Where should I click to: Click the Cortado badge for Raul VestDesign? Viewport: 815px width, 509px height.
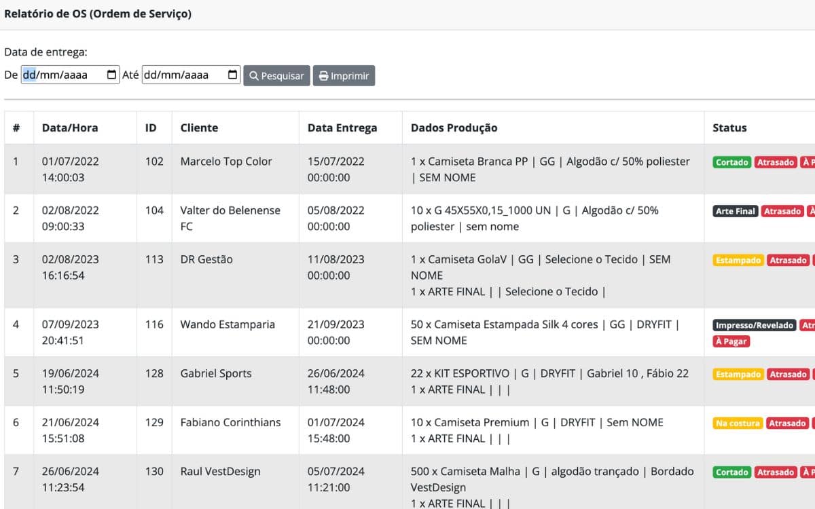tap(731, 472)
